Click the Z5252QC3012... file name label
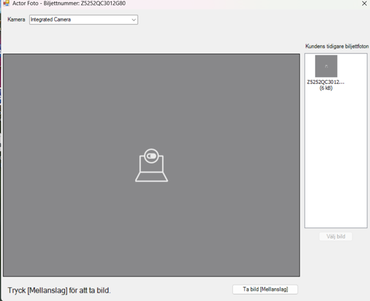370x301 pixels. pos(325,82)
